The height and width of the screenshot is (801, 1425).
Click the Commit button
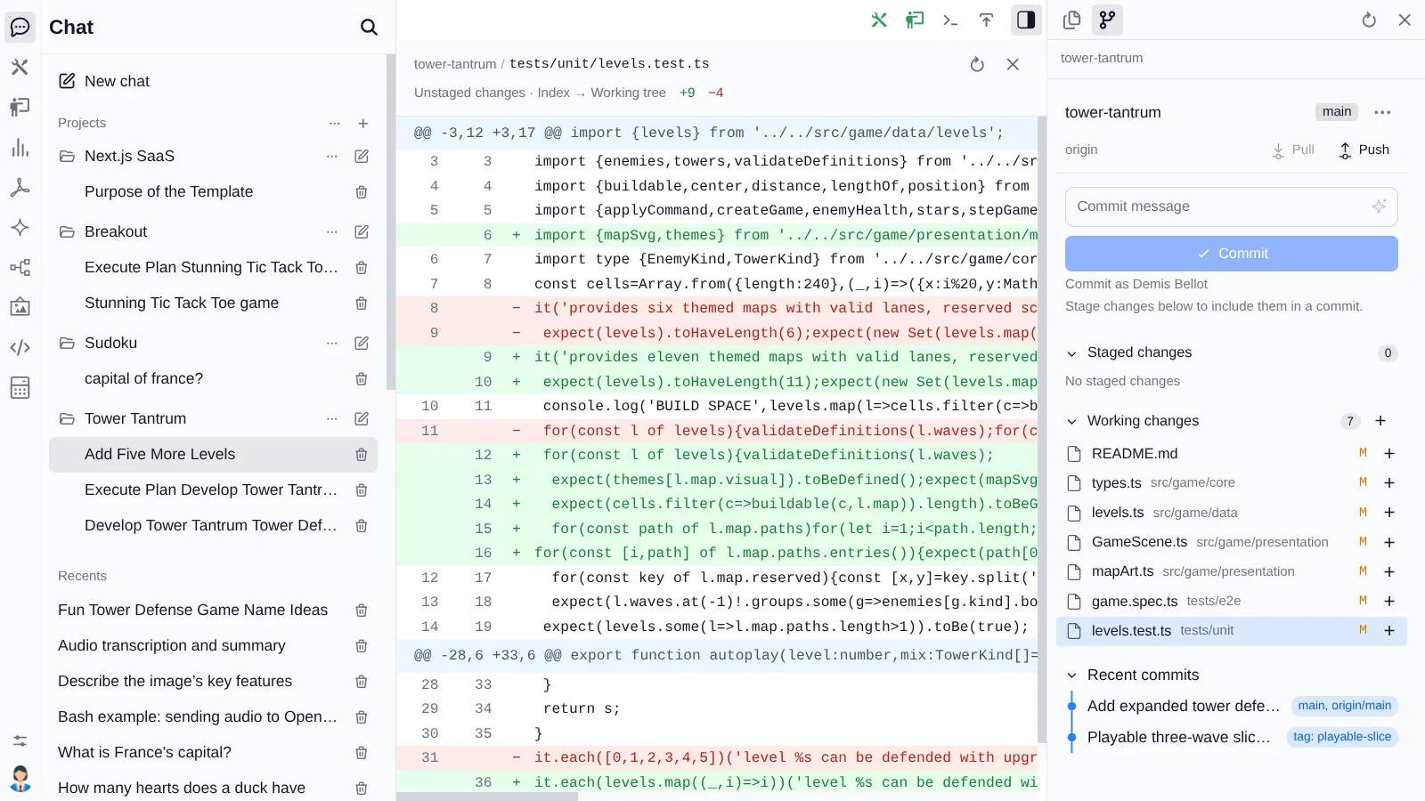pyautogui.click(x=1231, y=254)
